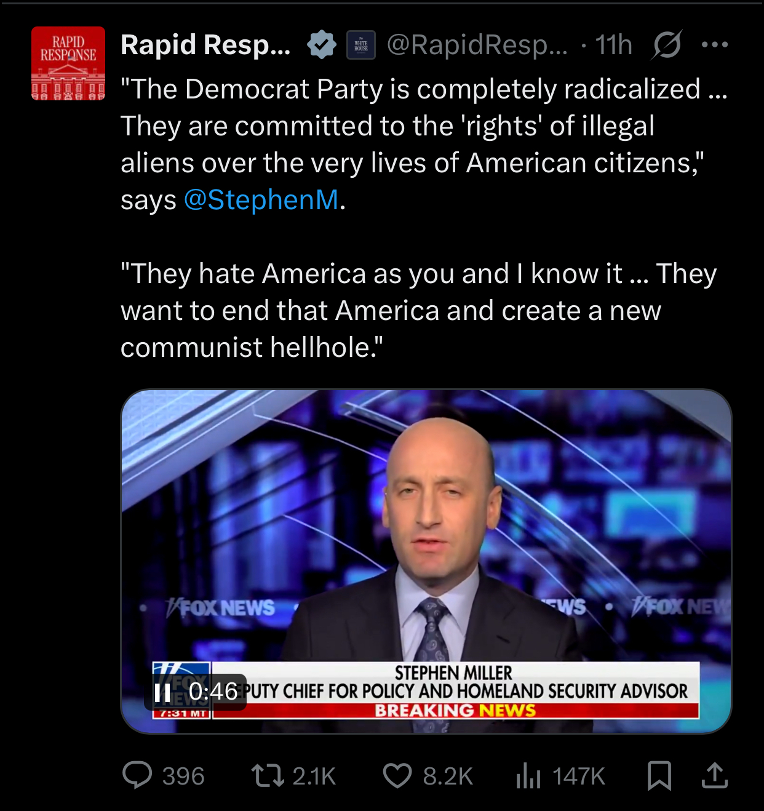Screen dimensions: 764x811
Task: Repost this tweet with the retweet icon
Action: 268,775
